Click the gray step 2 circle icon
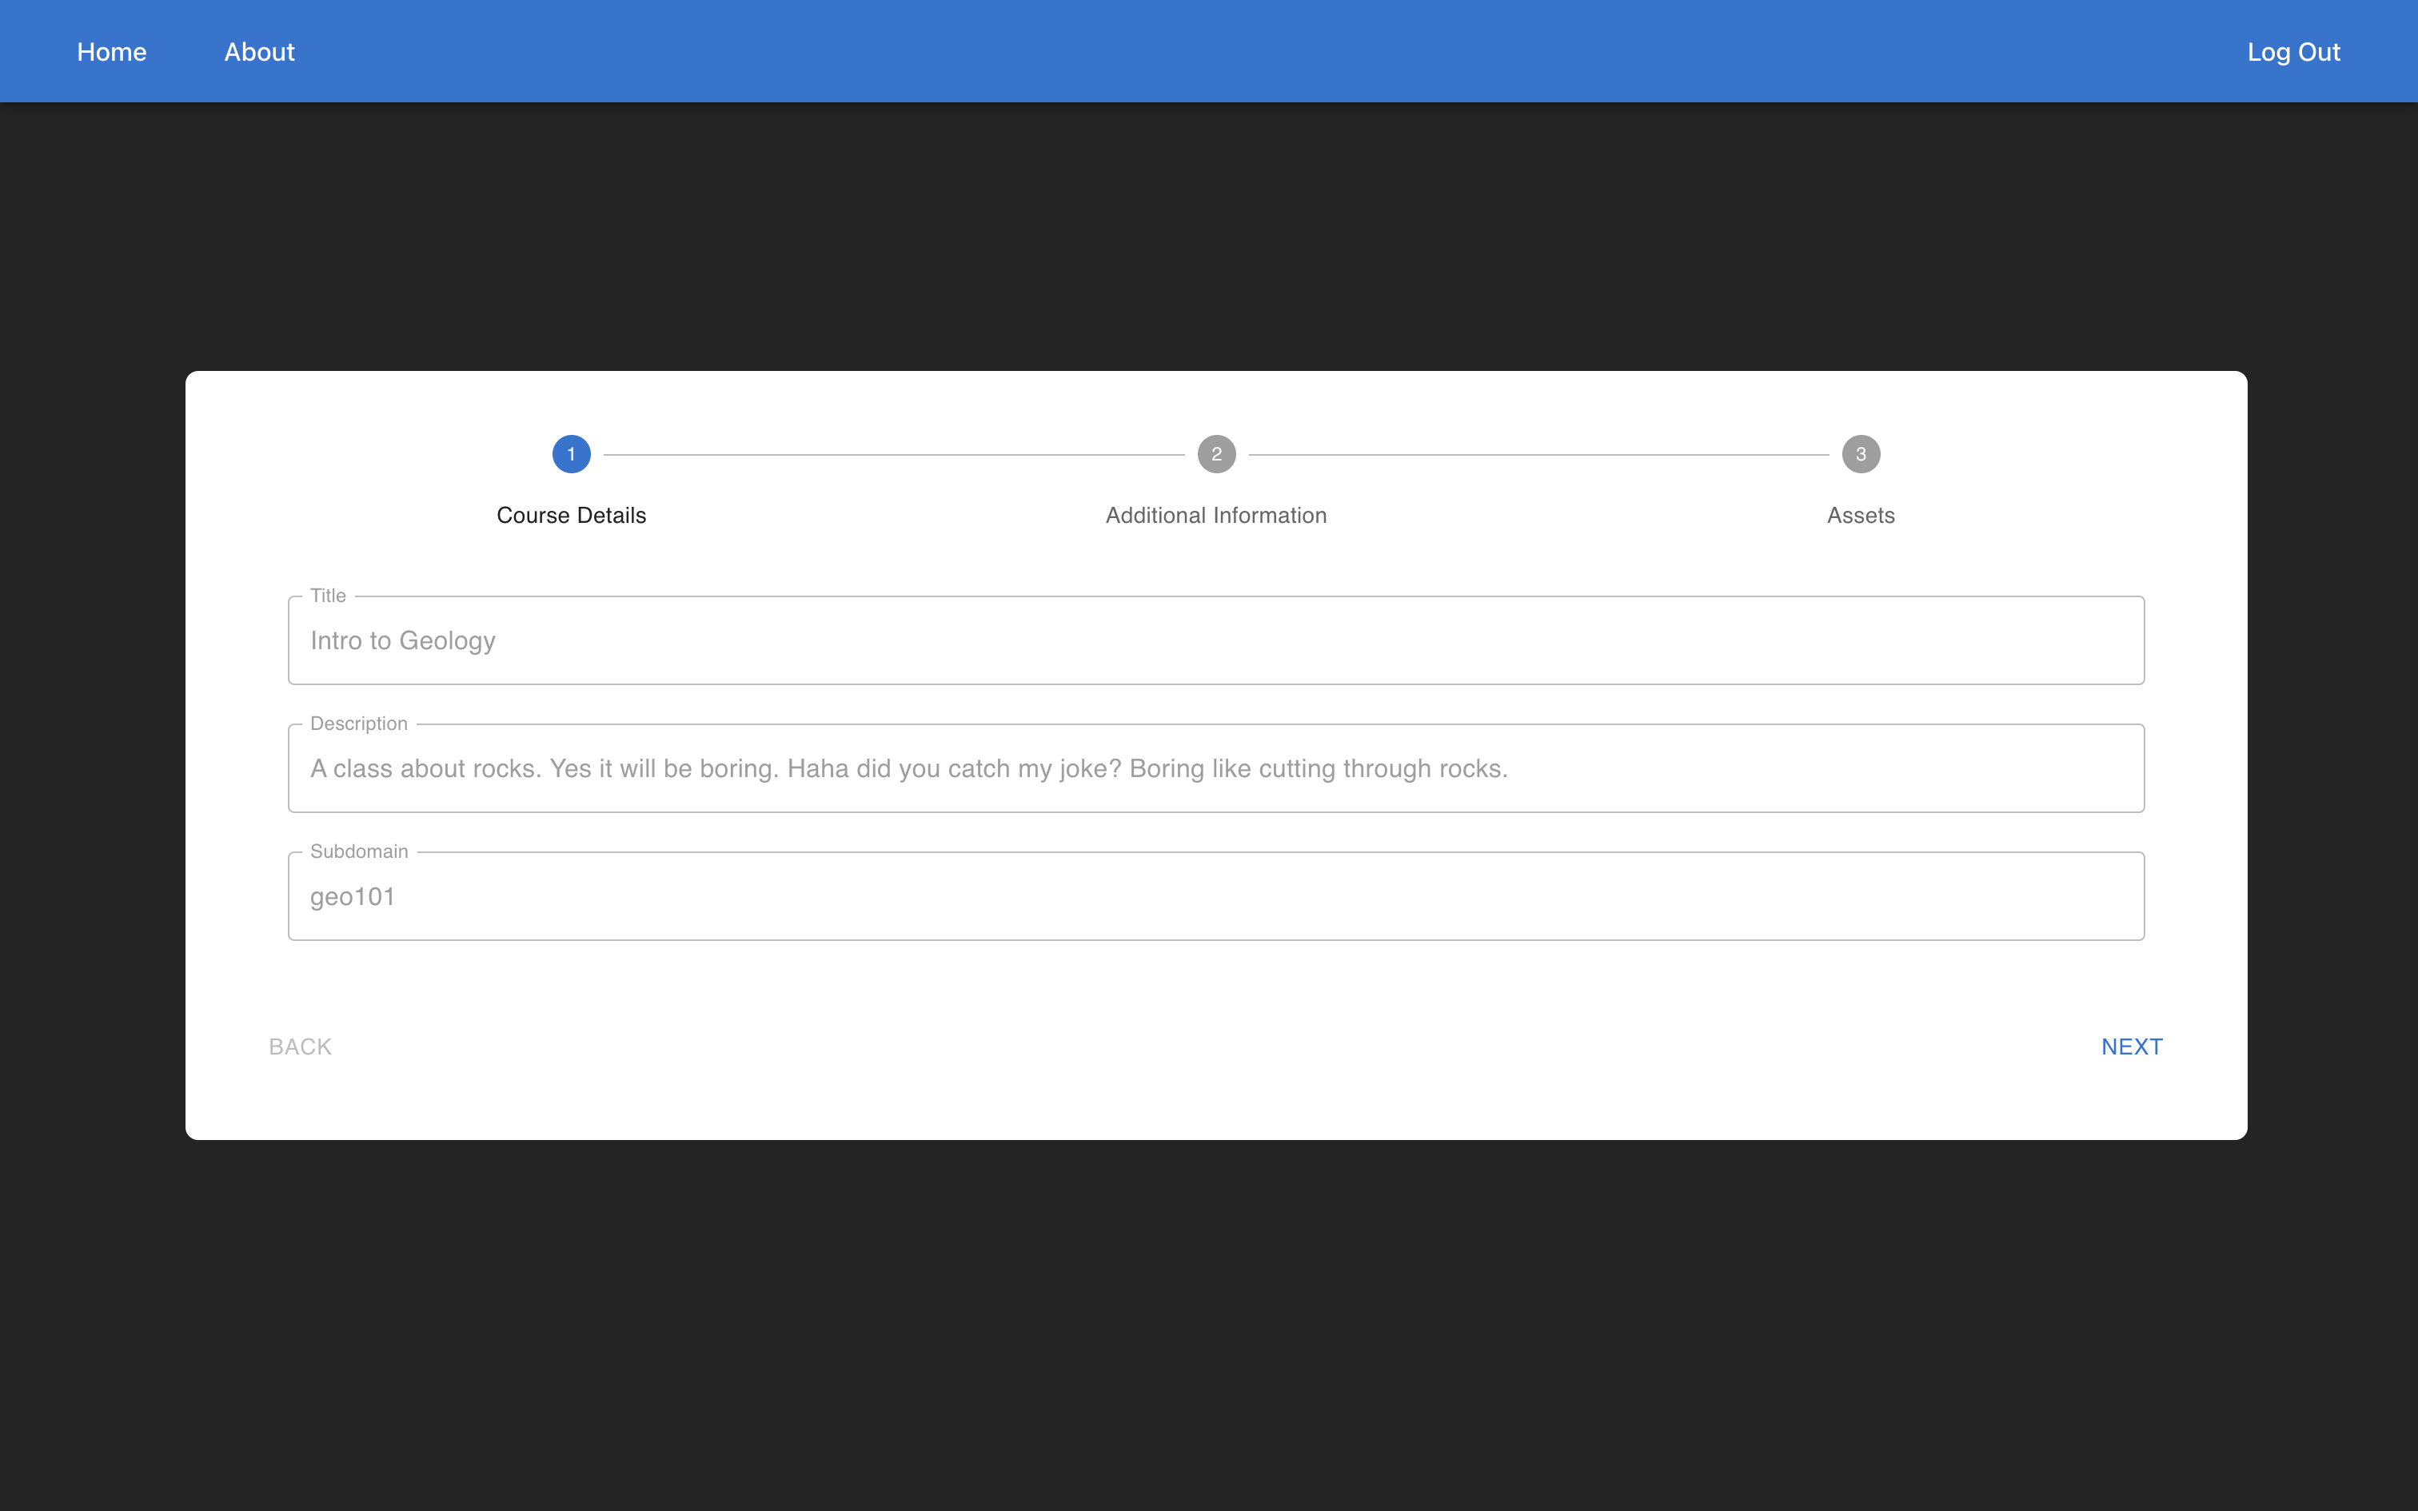The image size is (2418, 1511). pos(1216,454)
